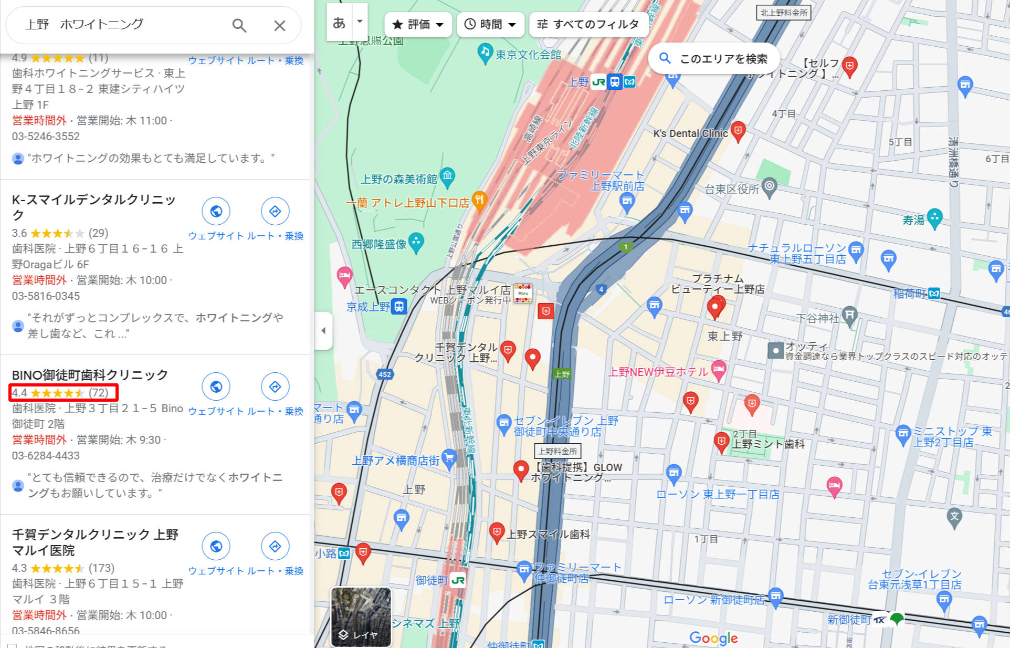Open the 評価 rating filter dropdown

(x=418, y=24)
